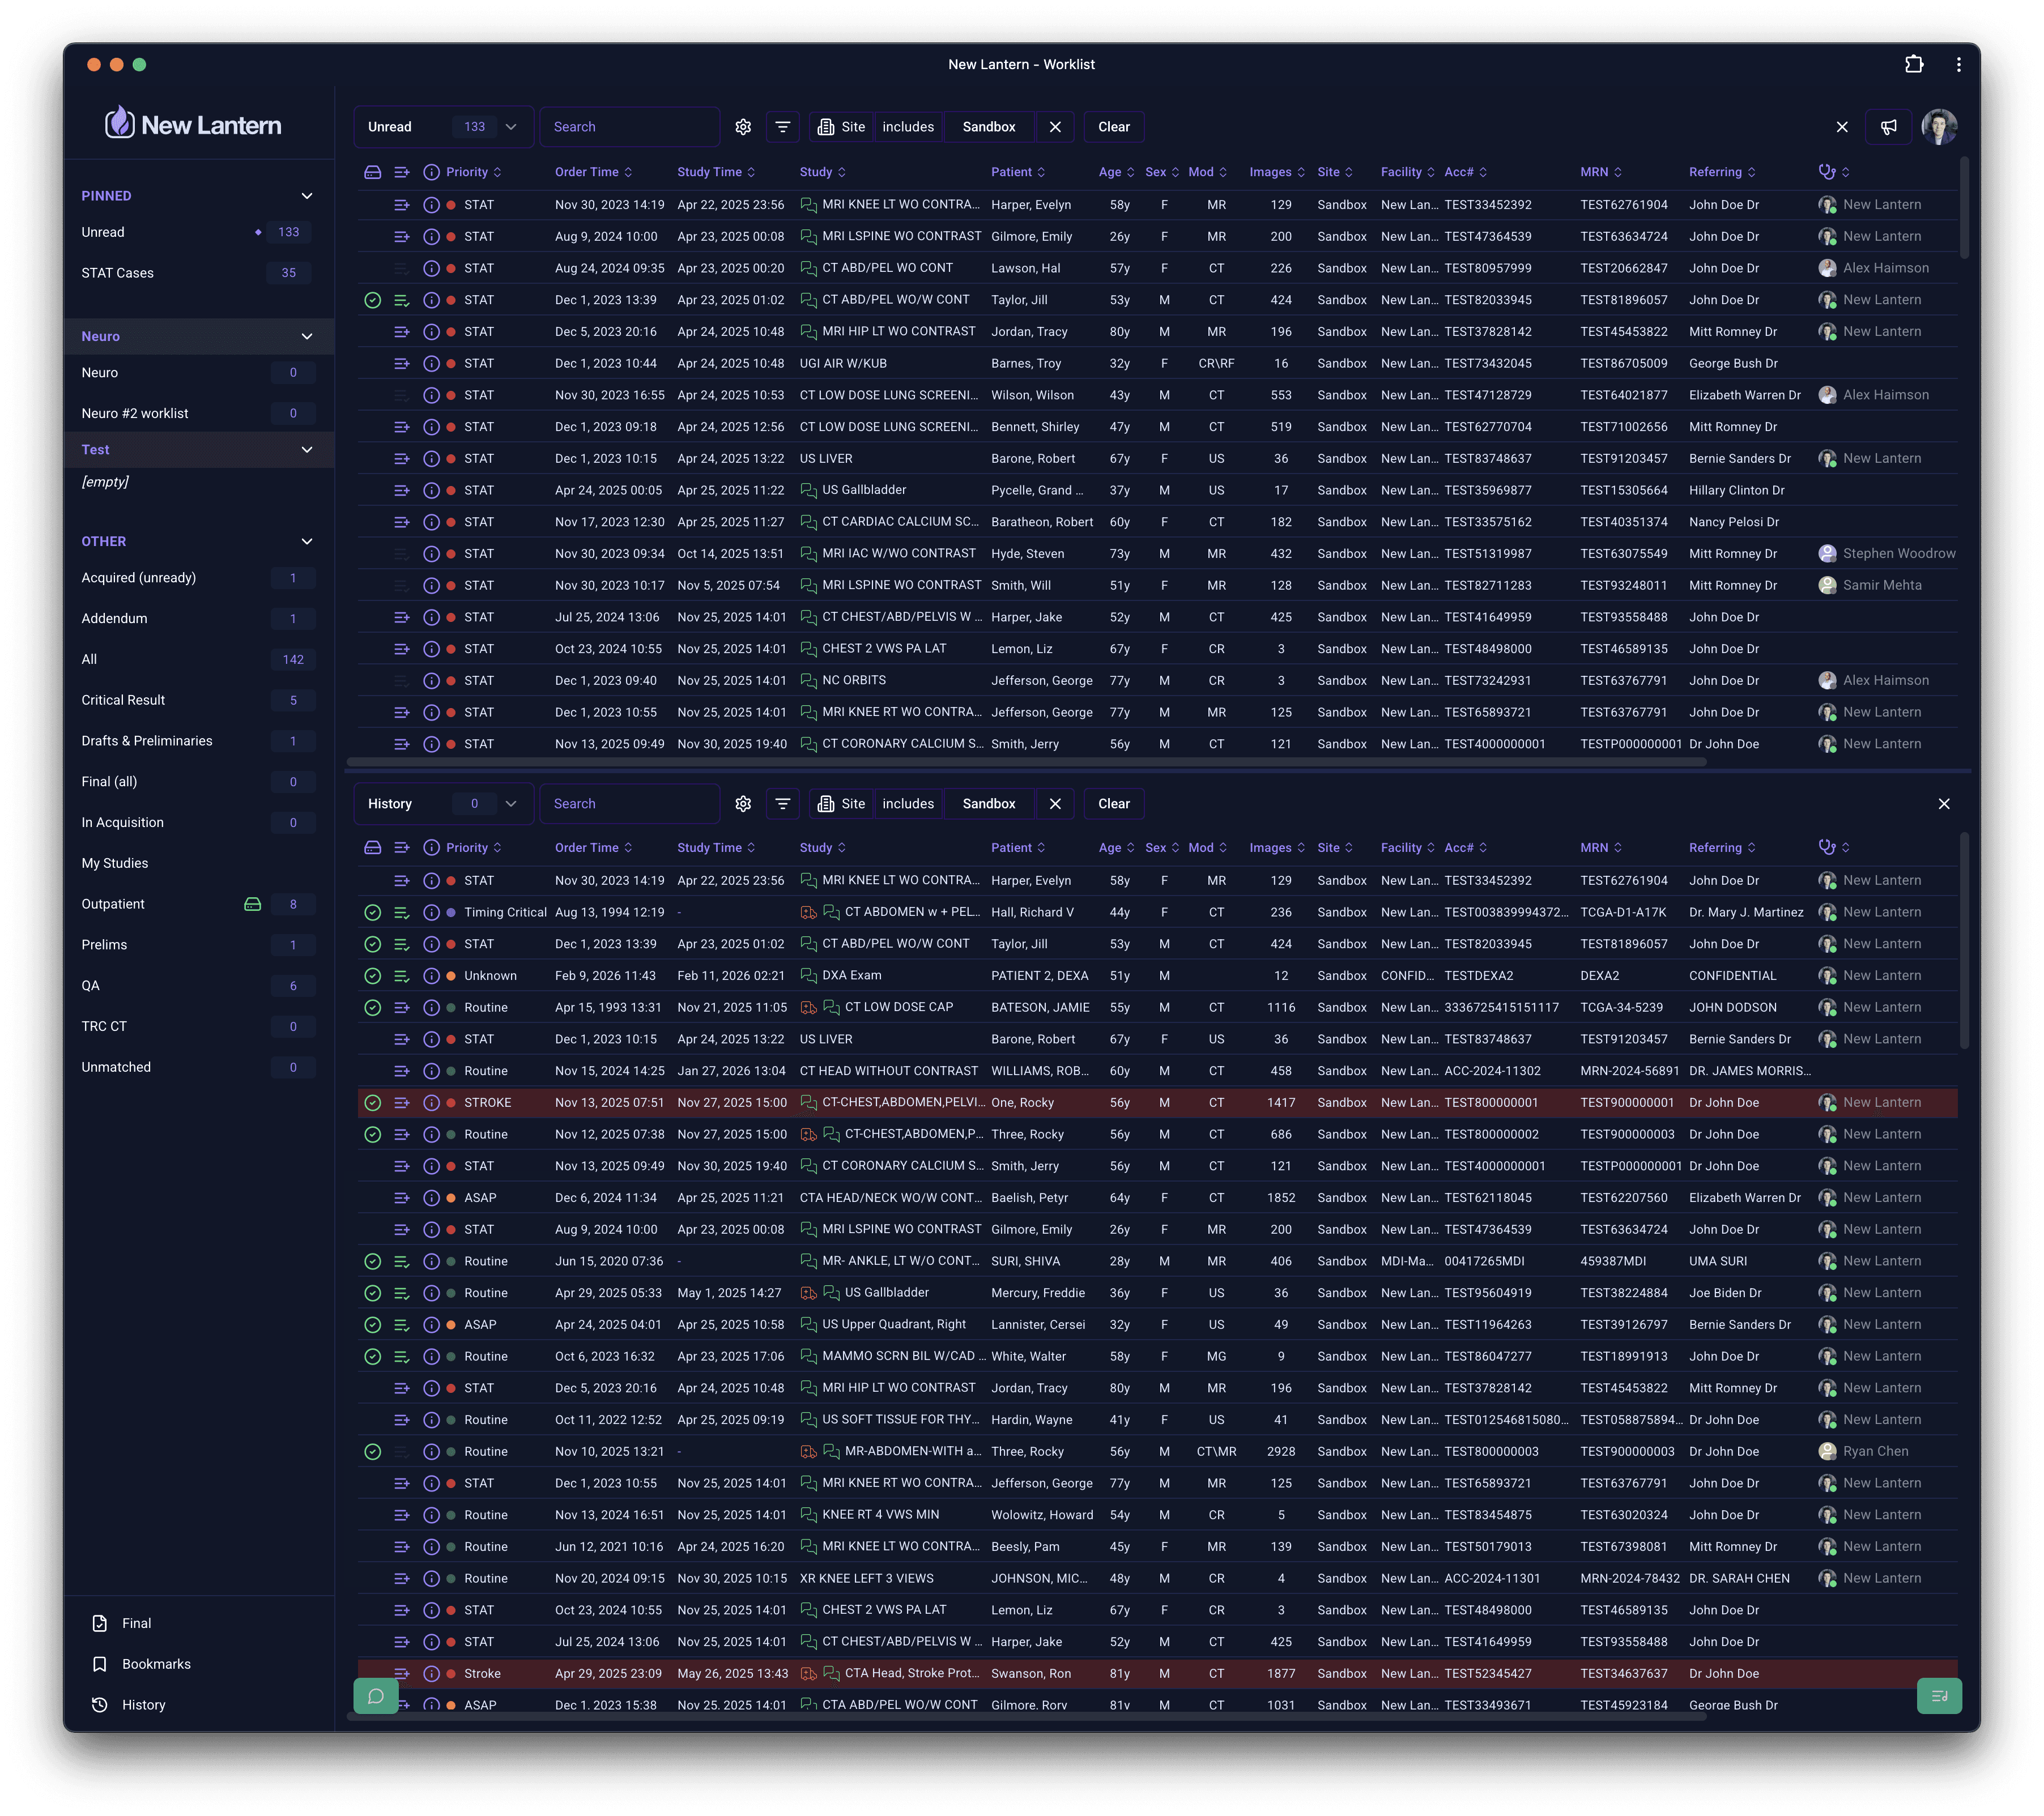Click the Clear button in the top toolbar
Screen dimensions: 2044x1816
1113,127
